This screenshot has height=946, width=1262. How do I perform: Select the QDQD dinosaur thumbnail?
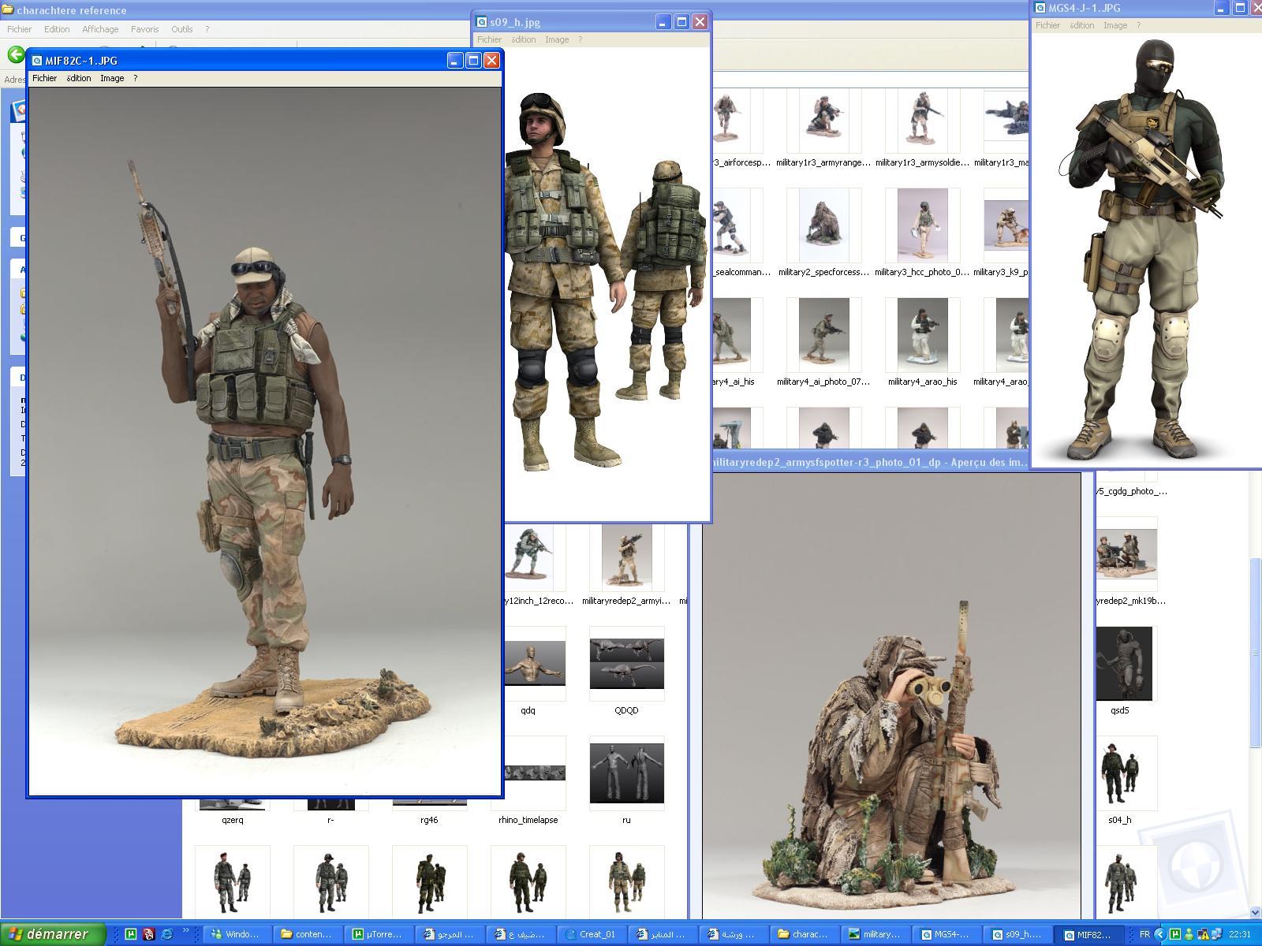click(x=626, y=663)
